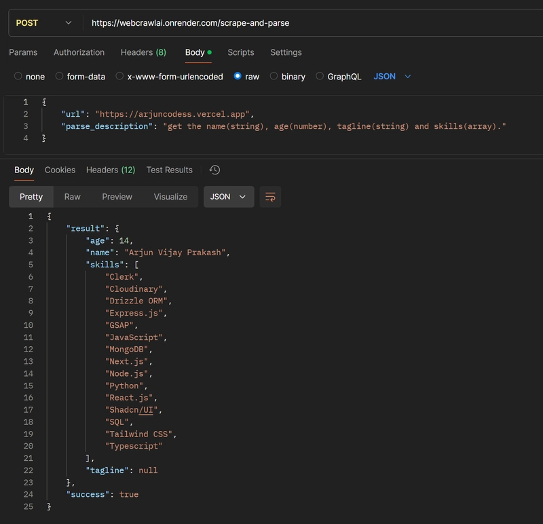This screenshot has height=524, width=543.
Task: Switch response view to Preview
Action: [x=117, y=197]
